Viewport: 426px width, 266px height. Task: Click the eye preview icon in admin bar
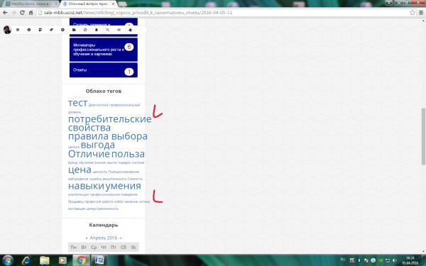(119, 30)
